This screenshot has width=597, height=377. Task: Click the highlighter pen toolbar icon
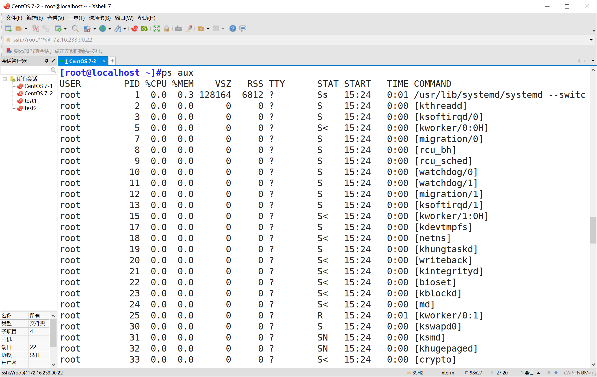pos(189,29)
